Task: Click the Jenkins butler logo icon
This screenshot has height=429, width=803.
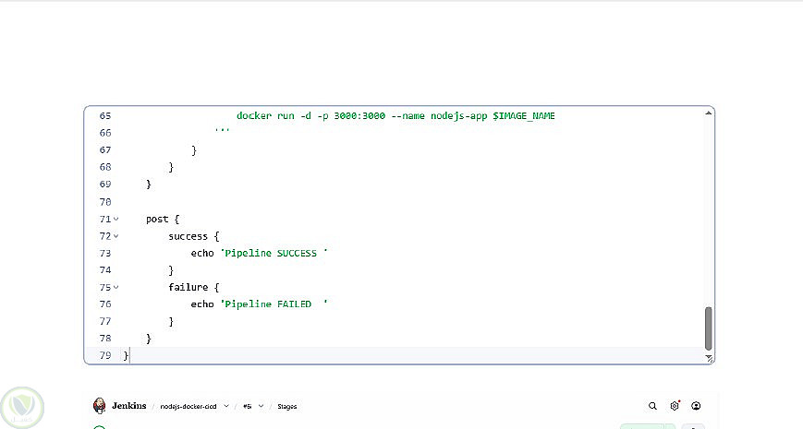Action: point(100,406)
